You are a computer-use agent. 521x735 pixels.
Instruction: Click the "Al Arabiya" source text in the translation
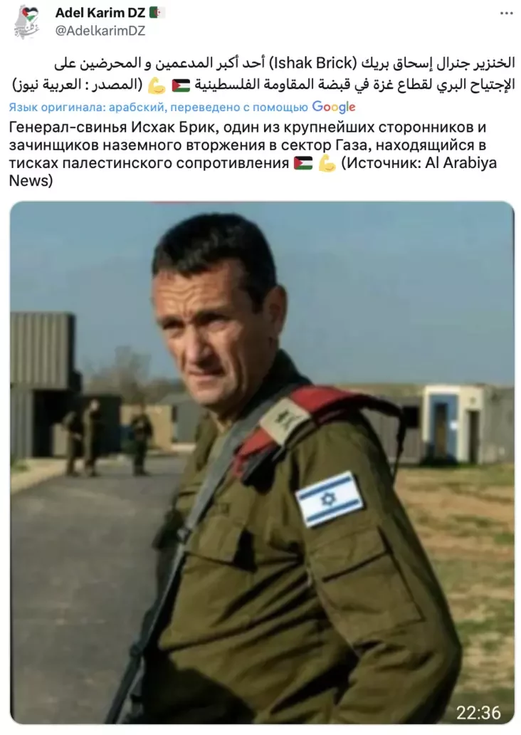(461, 163)
